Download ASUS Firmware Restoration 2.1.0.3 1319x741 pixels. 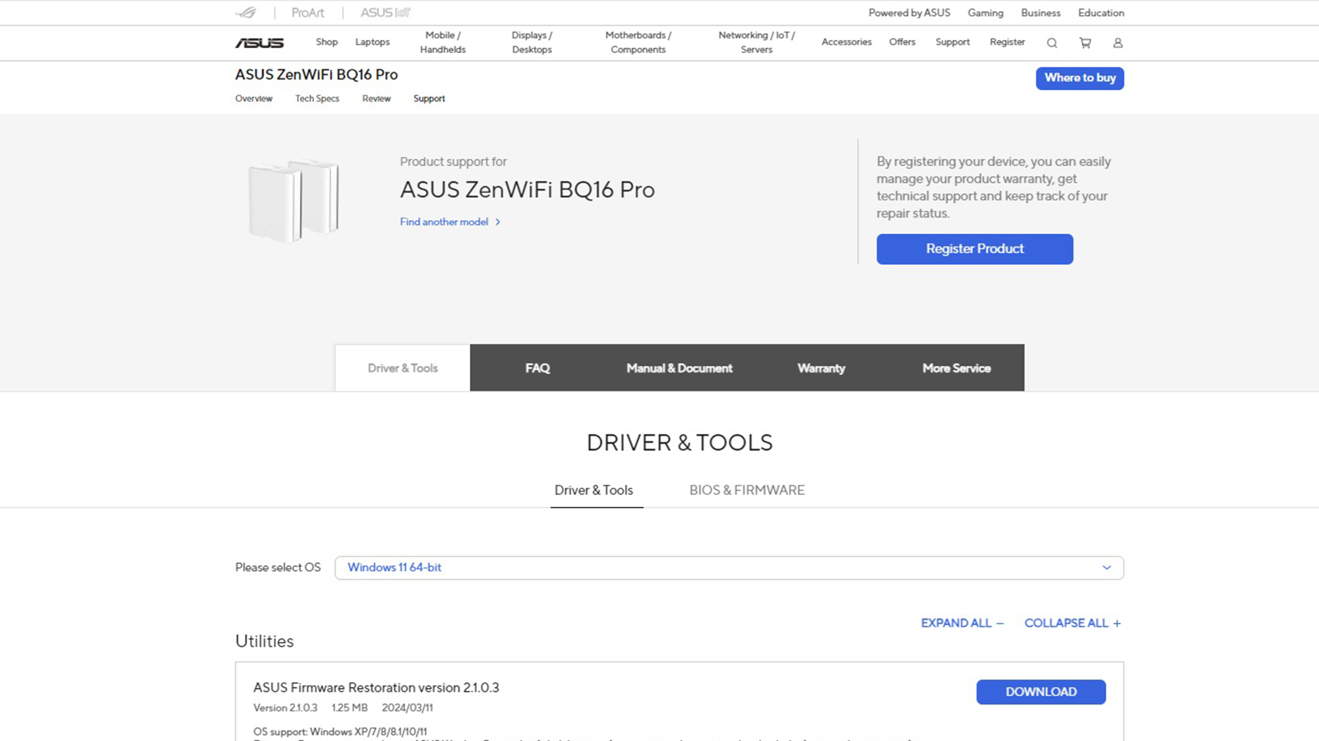coord(1041,692)
